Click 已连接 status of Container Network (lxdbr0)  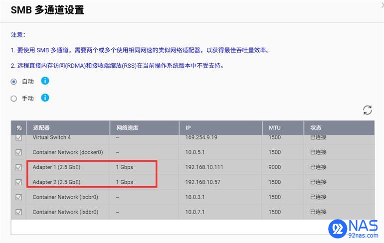(318, 212)
